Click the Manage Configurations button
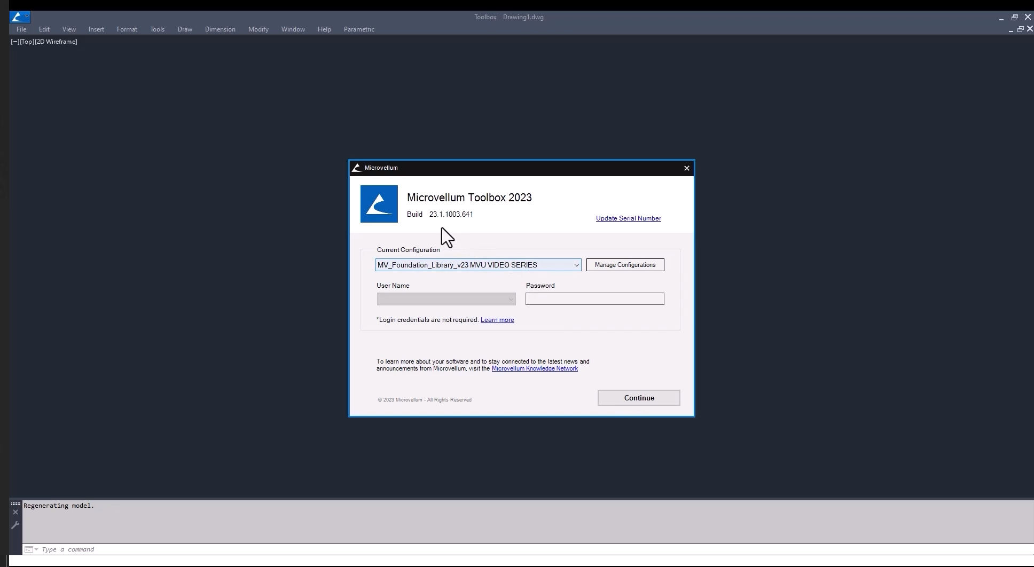 point(625,265)
